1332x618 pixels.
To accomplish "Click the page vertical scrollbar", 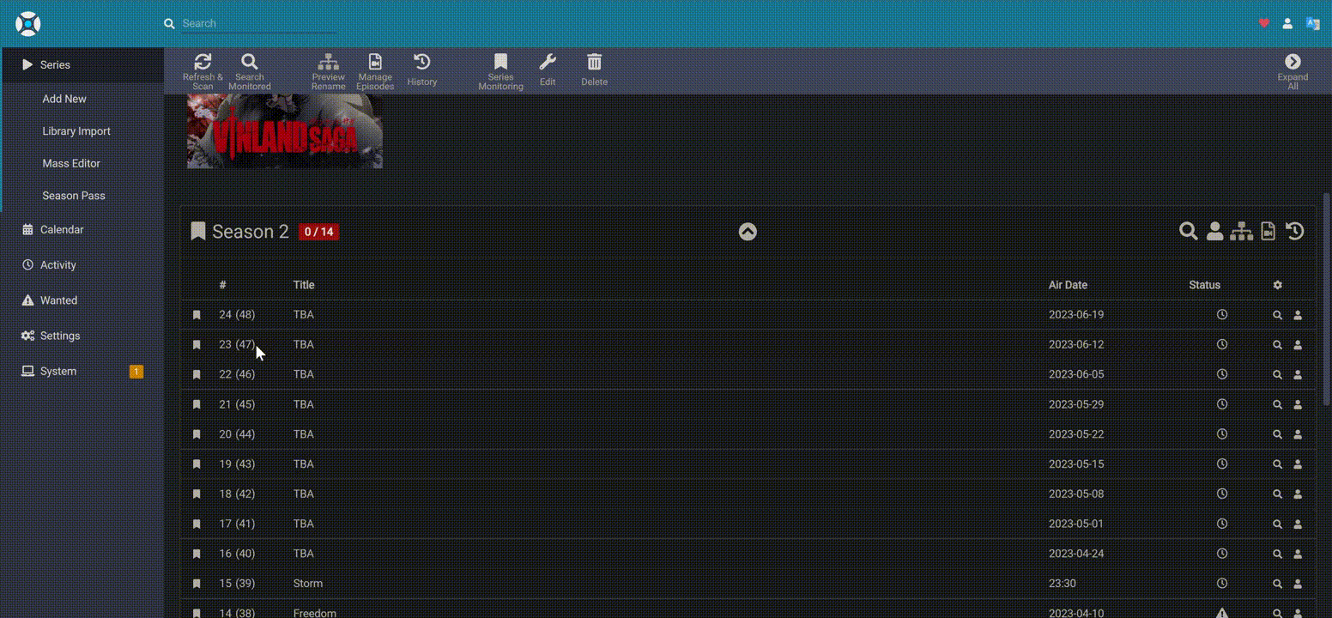I will point(1327,300).
